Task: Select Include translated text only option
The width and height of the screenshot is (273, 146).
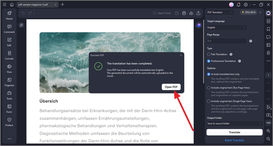Action: click(208, 74)
